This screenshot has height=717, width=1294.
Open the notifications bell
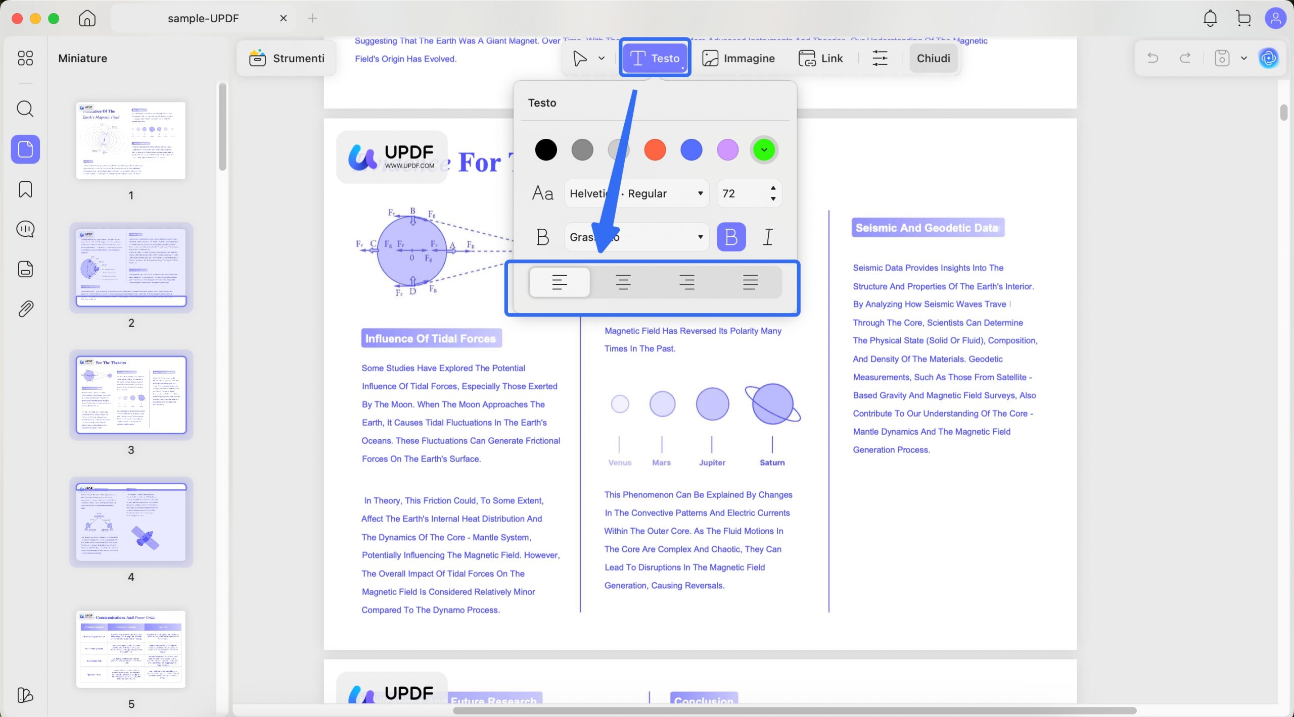click(1210, 19)
